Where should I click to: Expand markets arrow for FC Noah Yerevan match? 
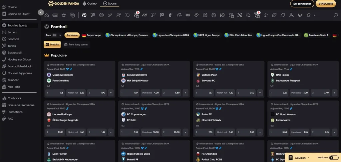(x=334, y=132)
